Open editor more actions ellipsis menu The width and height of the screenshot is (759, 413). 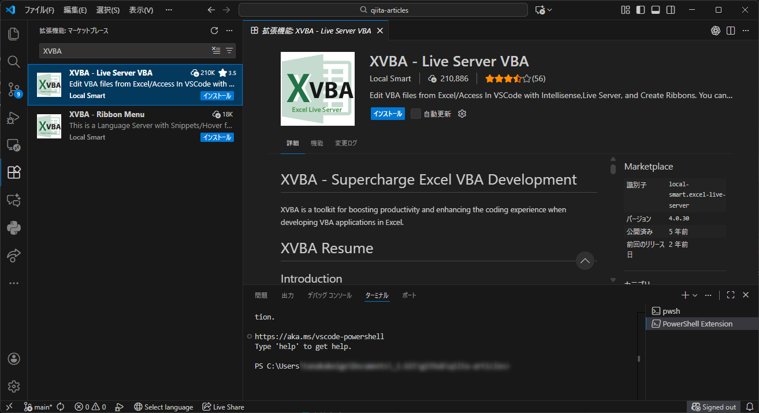click(x=746, y=31)
